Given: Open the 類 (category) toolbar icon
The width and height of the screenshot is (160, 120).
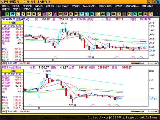Looking at the screenshot, I should point(60,14).
